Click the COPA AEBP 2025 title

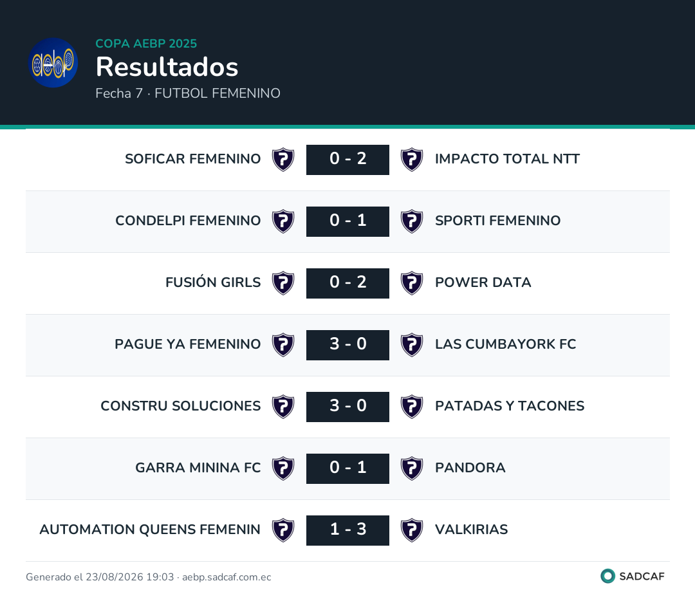[x=146, y=44]
